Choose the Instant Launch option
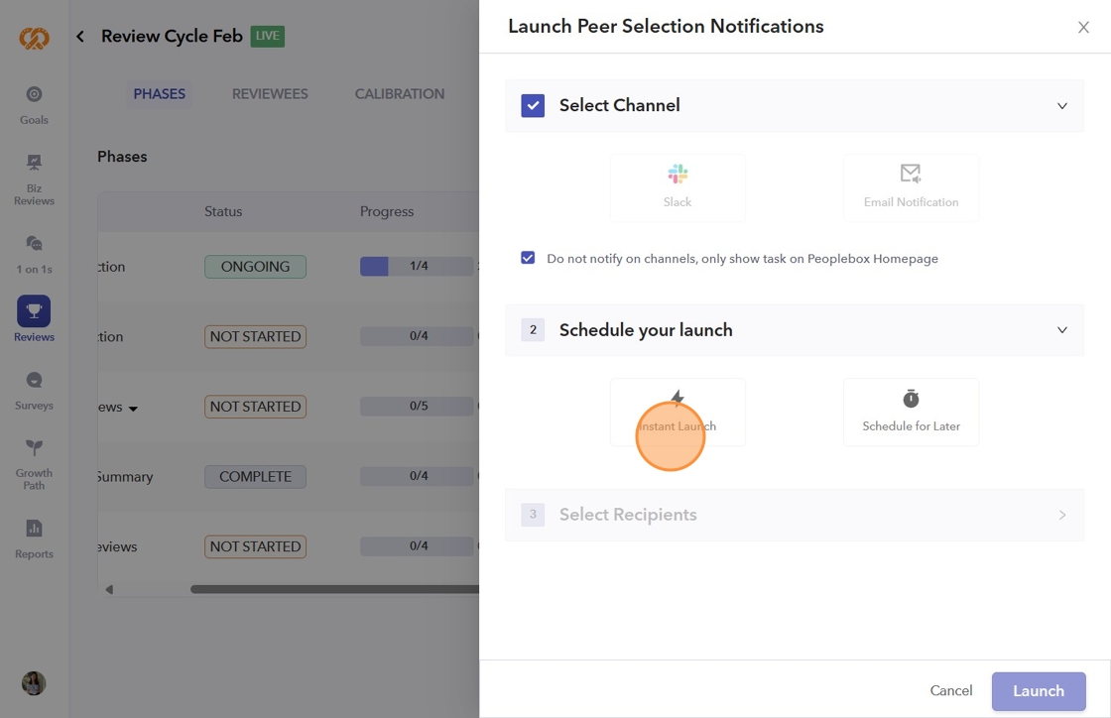This screenshot has width=1111, height=718. tap(678, 412)
